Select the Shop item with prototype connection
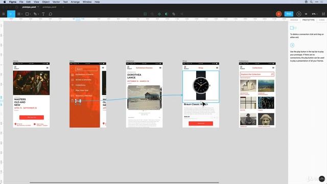Viewport: 327px width, 184px height. [78, 101]
